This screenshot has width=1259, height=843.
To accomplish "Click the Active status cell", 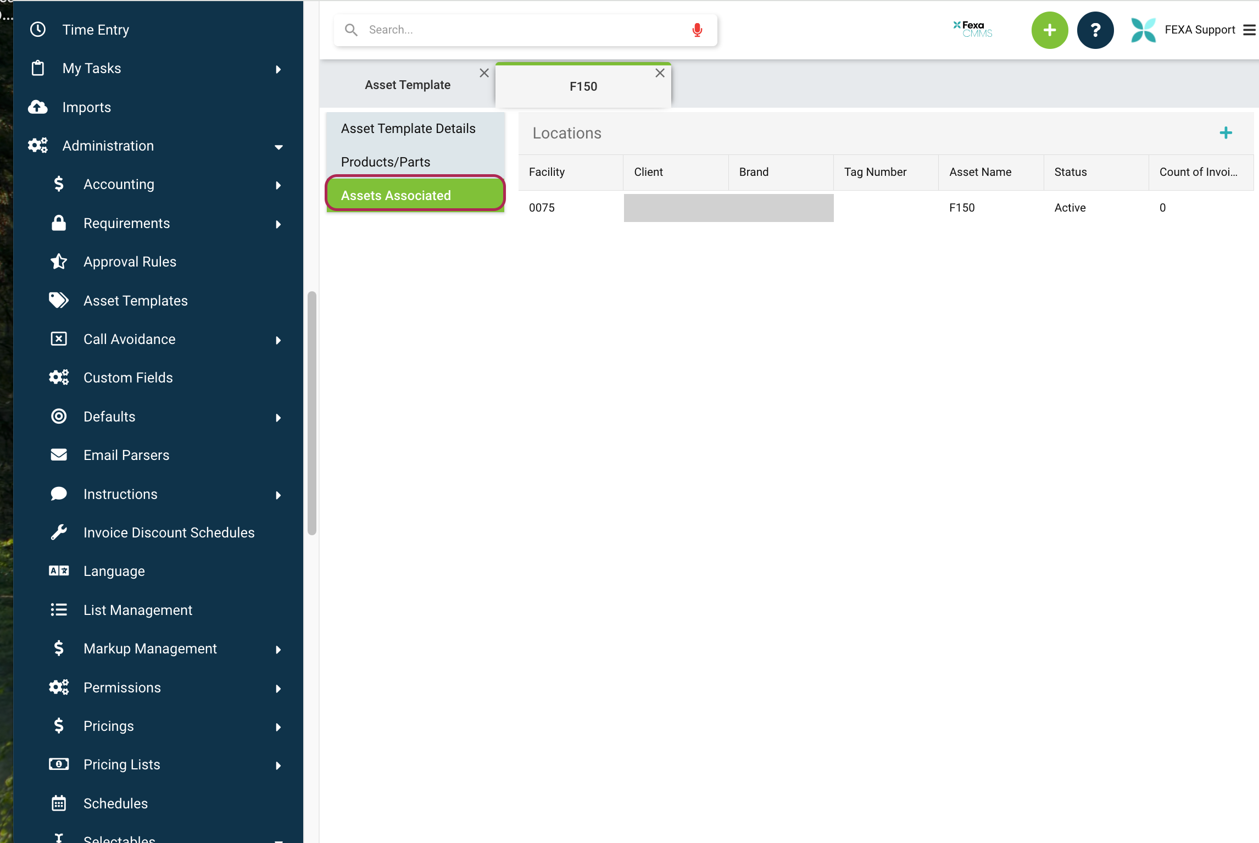I will 1096,208.
